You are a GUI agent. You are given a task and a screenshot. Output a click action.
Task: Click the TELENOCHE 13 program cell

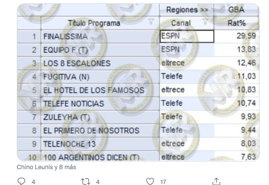(100, 144)
